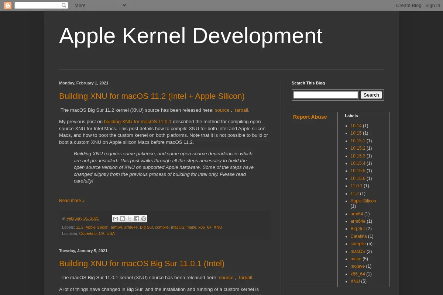Screen dimensions: 443x295
Task: Share post to Facebook icon
Action: pyautogui.click(x=137, y=219)
